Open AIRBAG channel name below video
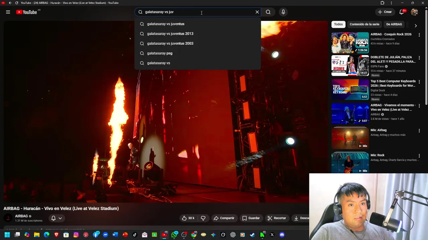 pyautogui.click(x=21, y=216)
